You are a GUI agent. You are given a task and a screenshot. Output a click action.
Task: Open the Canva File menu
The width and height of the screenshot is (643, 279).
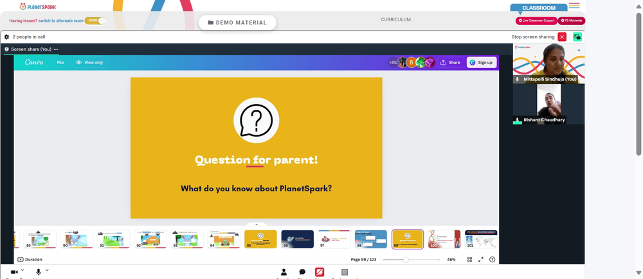coord(60,63)
